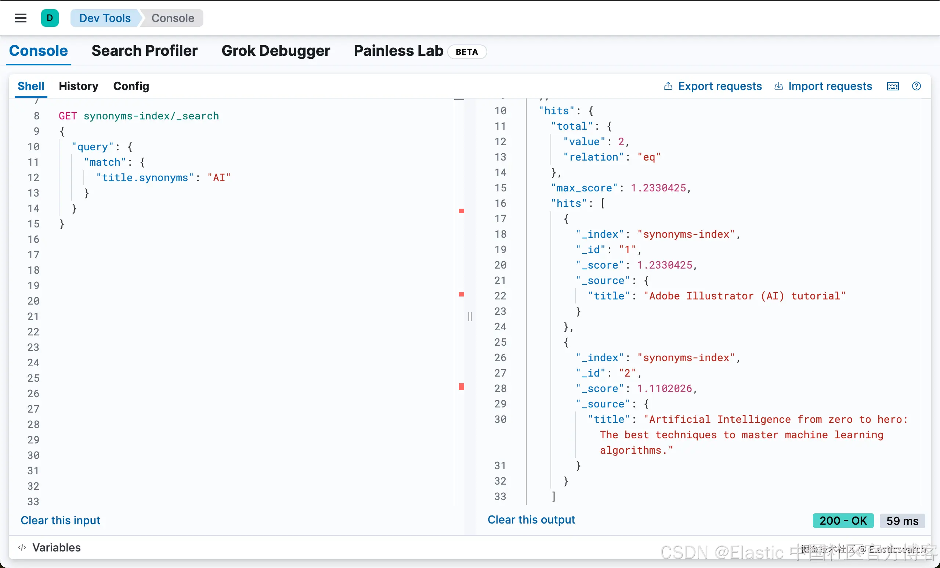The width and height of the screenshot is (940, 568).
Task: Click the 200 - OK status badge
Action: 843,521
